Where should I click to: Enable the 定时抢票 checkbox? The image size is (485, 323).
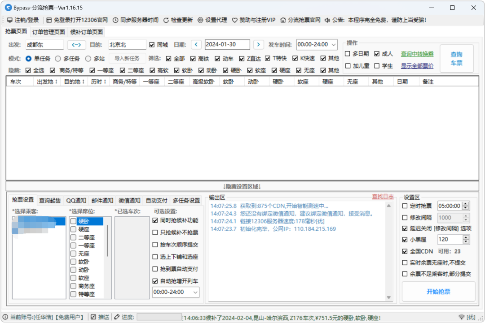(405, 206)
